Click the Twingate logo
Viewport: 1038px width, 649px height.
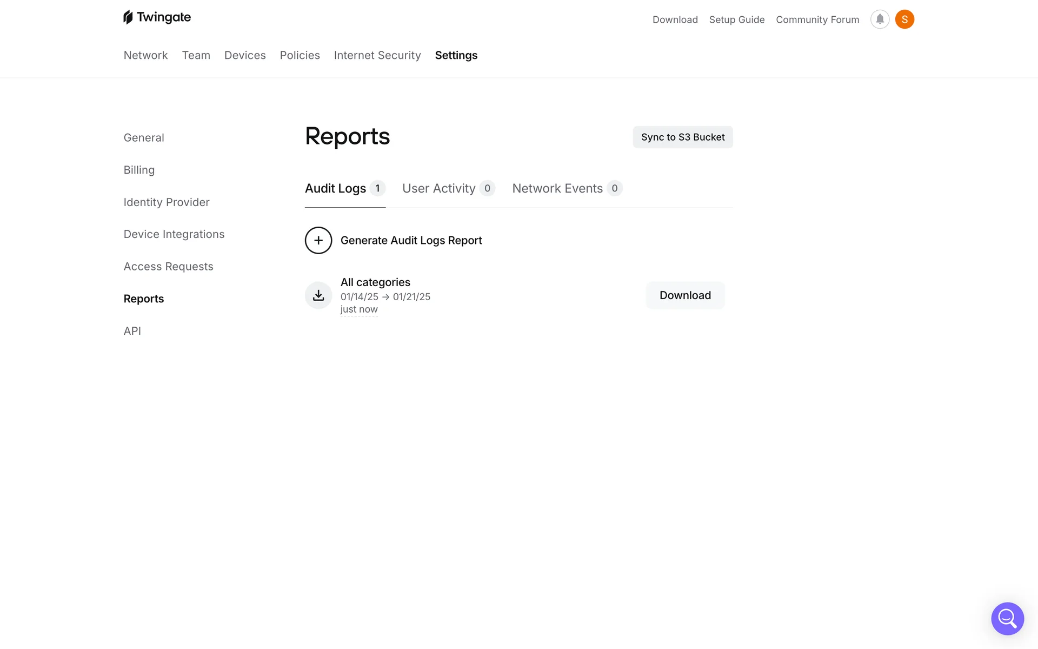[x=157, y=17]
